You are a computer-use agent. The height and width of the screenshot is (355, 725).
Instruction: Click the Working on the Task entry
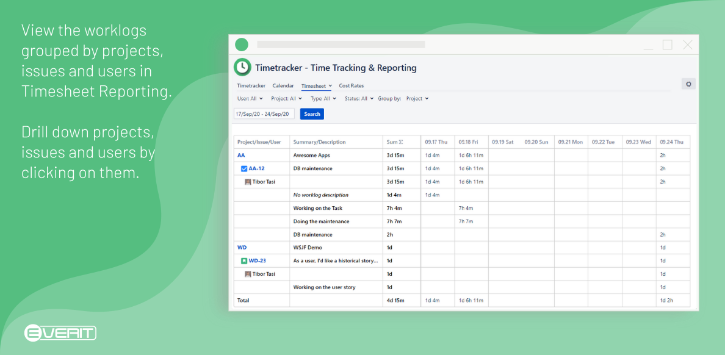pyautogui.click(x=318, y=208)
